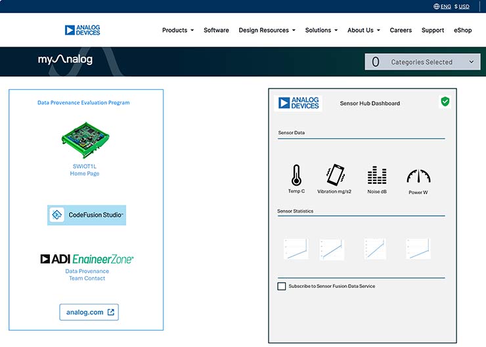Image resolution: width=486 pixels, height=347 pixels.
Task: Change language using the ENG selector
Action: click(441, 7)
